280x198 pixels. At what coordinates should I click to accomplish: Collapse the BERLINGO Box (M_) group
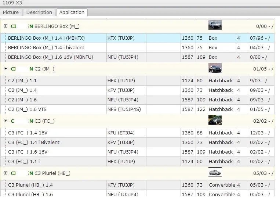coord(6,26)
